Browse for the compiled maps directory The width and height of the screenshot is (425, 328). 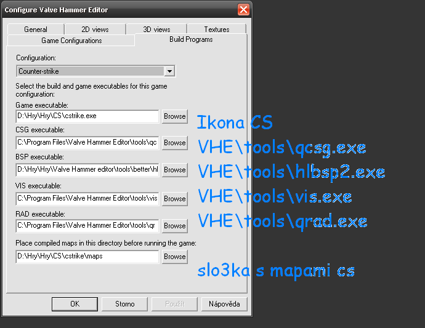[x=174, y=257]
